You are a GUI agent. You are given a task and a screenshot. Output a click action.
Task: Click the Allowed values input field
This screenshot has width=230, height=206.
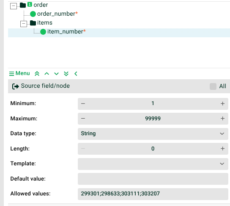pos(153,194)
